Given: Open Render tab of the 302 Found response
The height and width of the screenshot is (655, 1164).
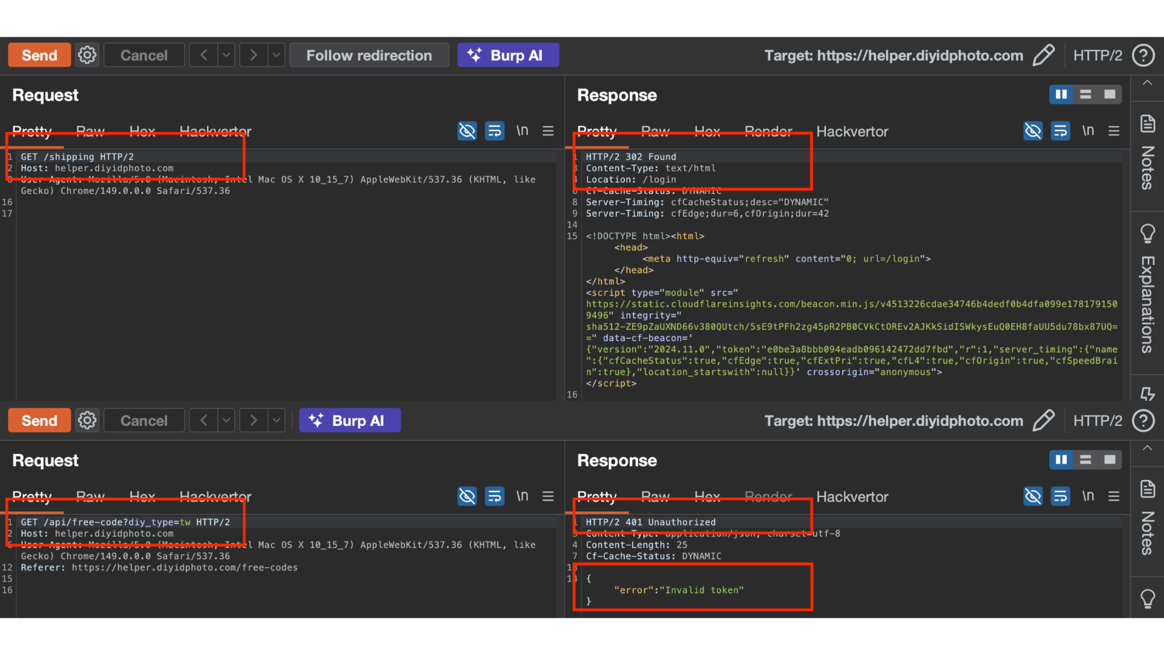Looking at the screenshot, I should tap(768, 131).
